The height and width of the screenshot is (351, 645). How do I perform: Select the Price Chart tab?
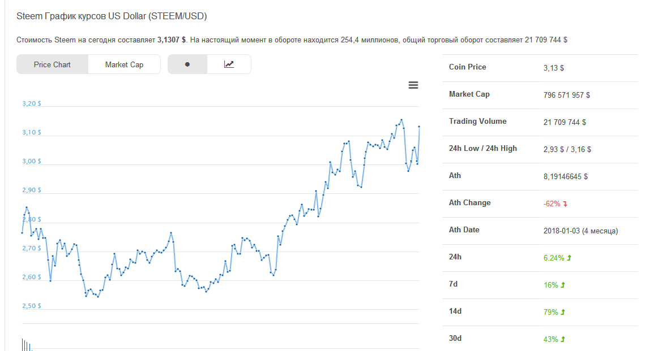point(52,64)
